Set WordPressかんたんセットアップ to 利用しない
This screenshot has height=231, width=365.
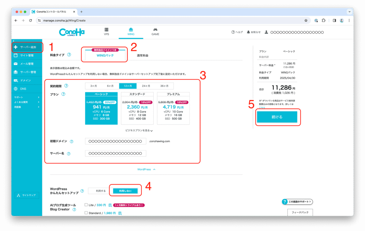click(125, 191)
